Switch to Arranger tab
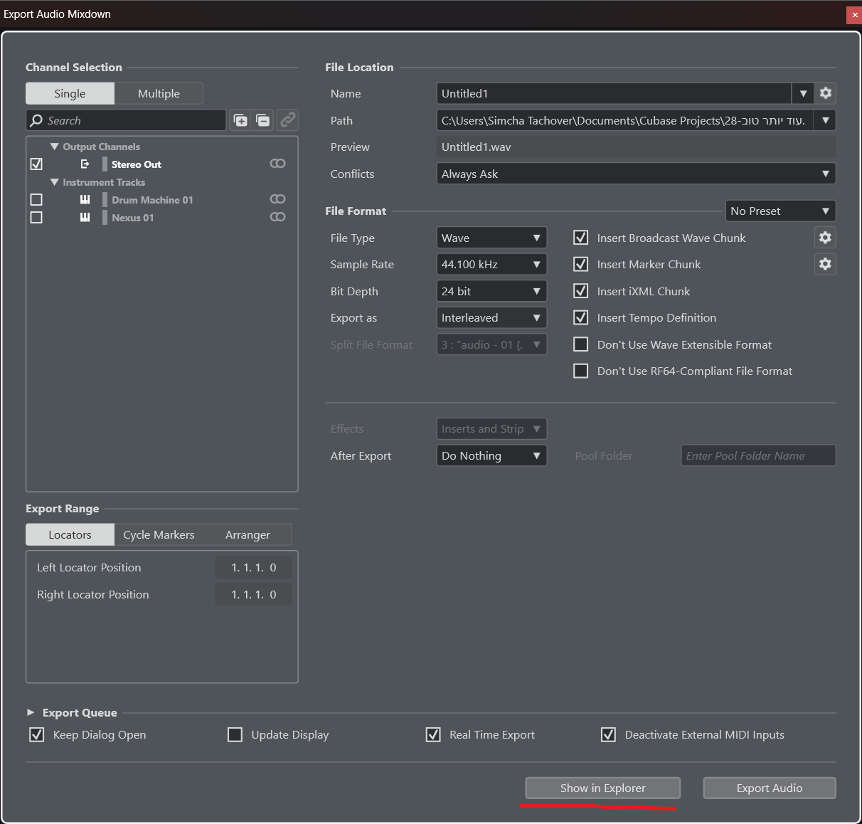The image size is (862, 824). click(248, 534)
